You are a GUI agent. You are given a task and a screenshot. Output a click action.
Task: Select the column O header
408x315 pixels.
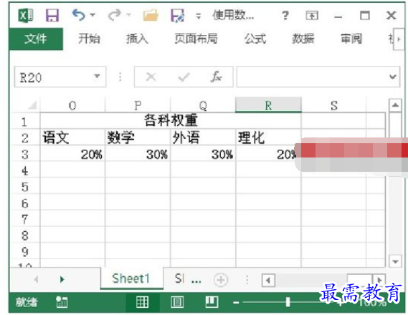pyautogui.click(x=72, y=105)
